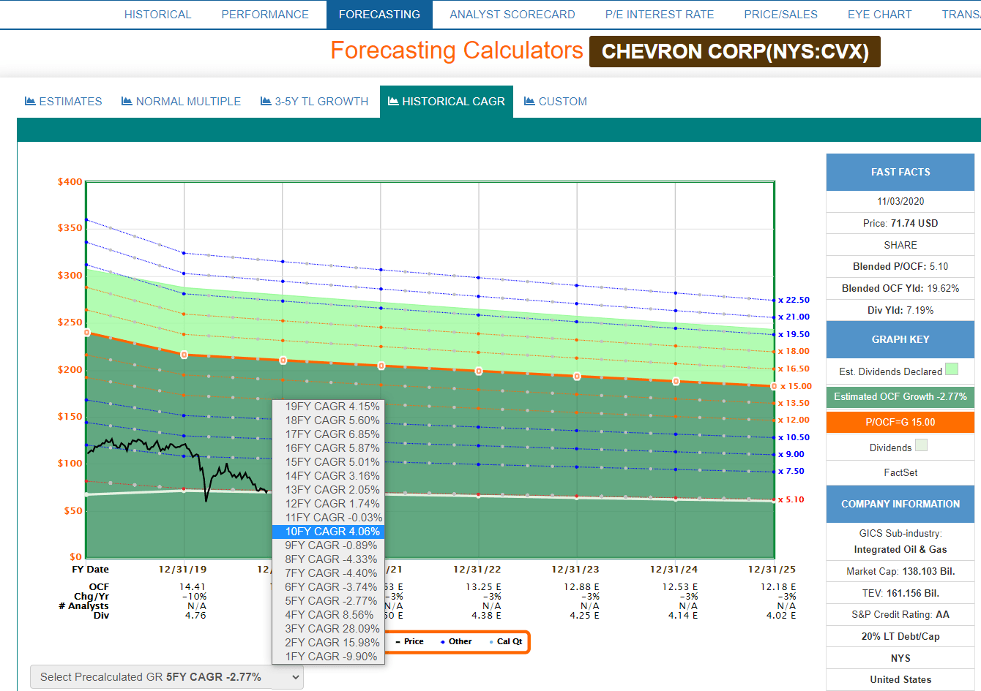The height and width of the screenshot is (691, 981).
Task: Click the x 15.00 multiple line label
Action: [x=796, y=386]
